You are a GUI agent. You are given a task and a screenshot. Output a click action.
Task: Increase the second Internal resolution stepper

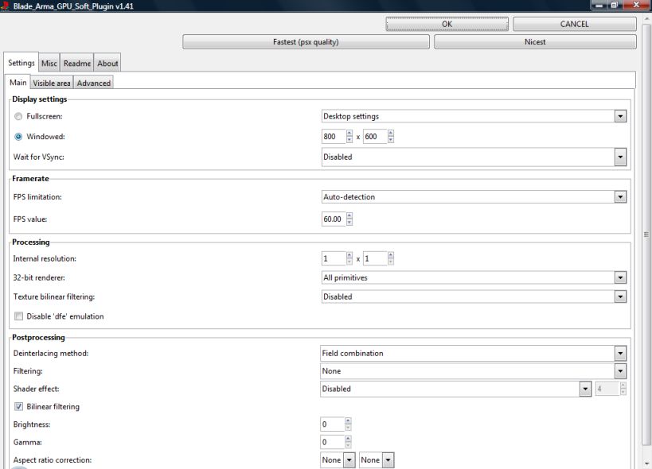390,255
